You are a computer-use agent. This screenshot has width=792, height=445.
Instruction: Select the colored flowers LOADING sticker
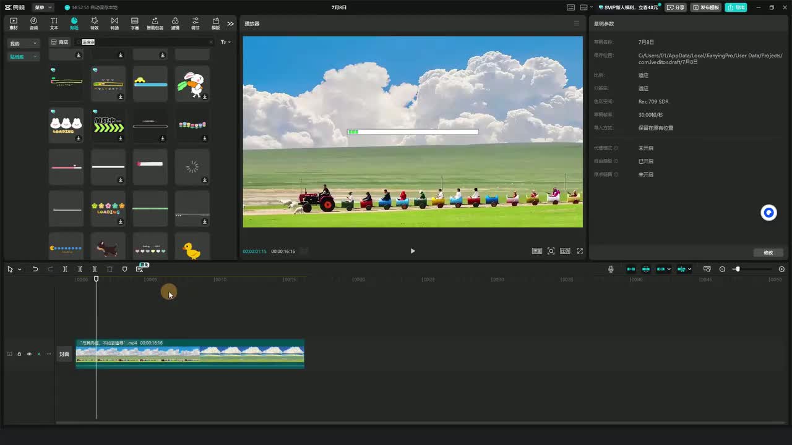pyautogui.click(x=108, y=208)
